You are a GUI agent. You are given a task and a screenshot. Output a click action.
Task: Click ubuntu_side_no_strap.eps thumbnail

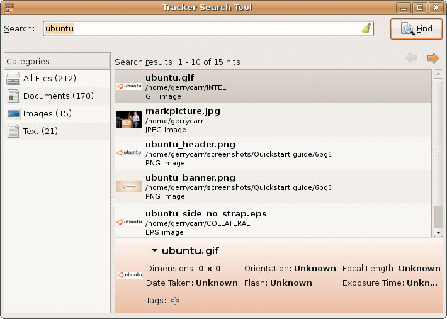tap(129, 221)
